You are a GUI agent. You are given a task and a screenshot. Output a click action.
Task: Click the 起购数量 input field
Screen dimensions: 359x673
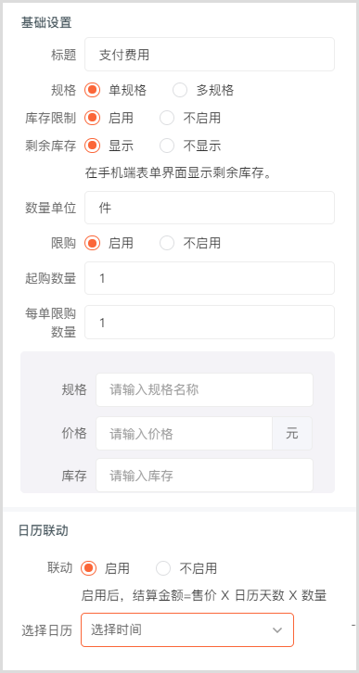point(210,278)
